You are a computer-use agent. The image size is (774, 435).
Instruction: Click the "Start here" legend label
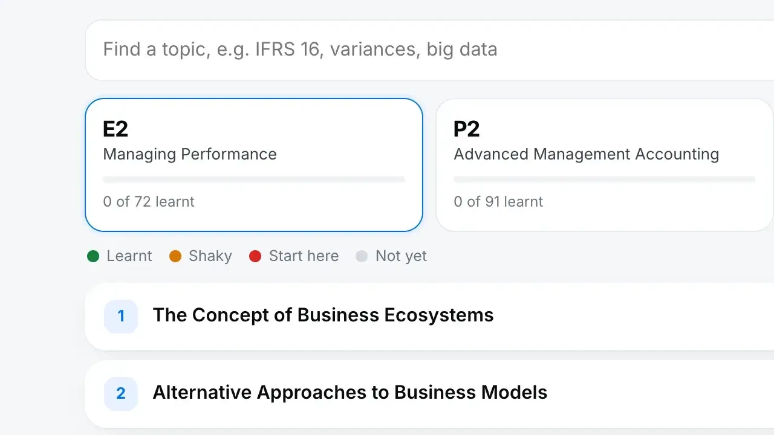304,256
